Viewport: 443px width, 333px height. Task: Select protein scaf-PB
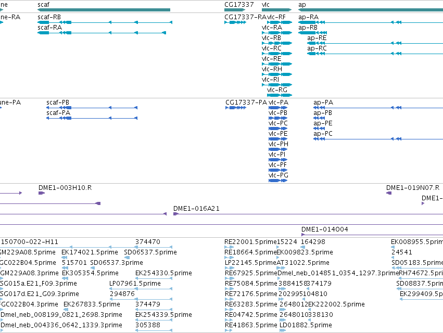click(58, 103)
